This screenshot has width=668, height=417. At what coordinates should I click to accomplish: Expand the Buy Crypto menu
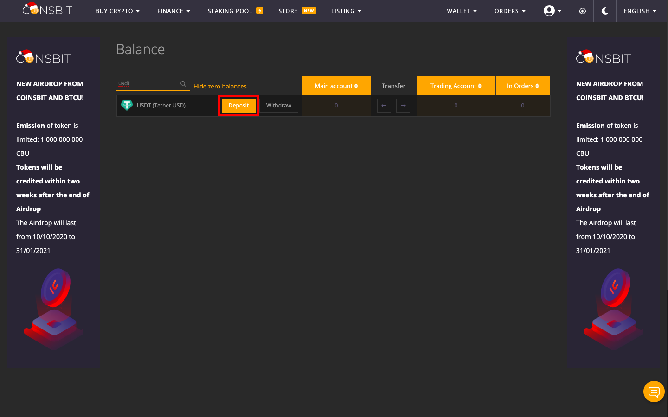point(117,11)
